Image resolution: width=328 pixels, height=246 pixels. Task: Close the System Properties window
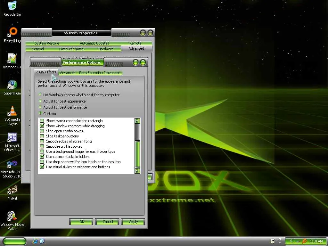click(x=151, y=33)
